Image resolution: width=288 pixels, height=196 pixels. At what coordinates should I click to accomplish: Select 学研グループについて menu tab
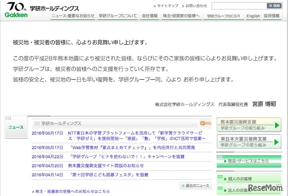pos(118,16)
